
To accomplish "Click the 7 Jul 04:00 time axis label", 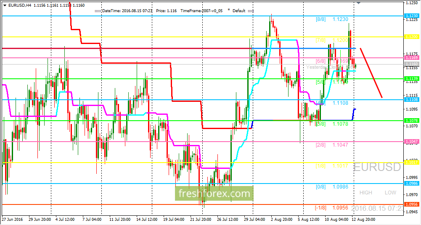I will click(x=92, y=220).
